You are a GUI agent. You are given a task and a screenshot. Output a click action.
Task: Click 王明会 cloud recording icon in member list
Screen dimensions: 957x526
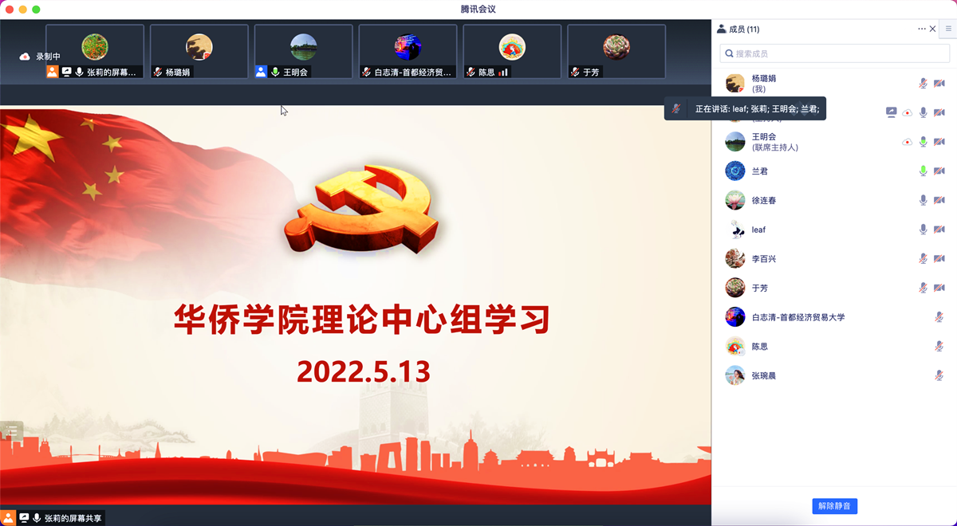tap(908, 142)
